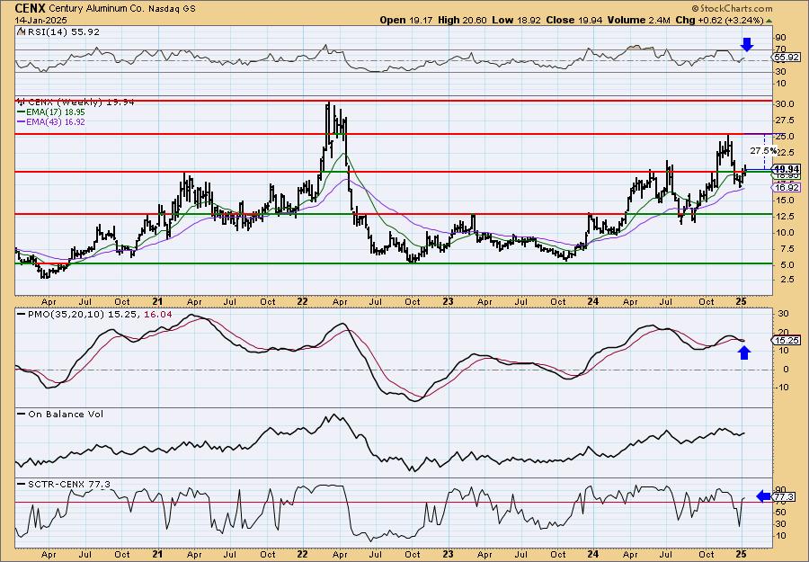Click the High 20.60 value
Viewport: 809px width, 562px height.
pyautogui.click(x=462, y=20)
